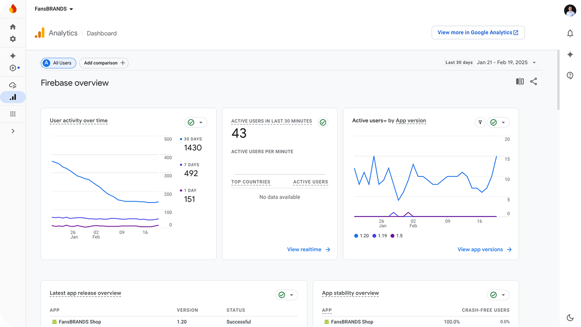The image size is (581, 327).
Task: Click ACTIVE USERS column header
Action: click(x=311, y=182)
